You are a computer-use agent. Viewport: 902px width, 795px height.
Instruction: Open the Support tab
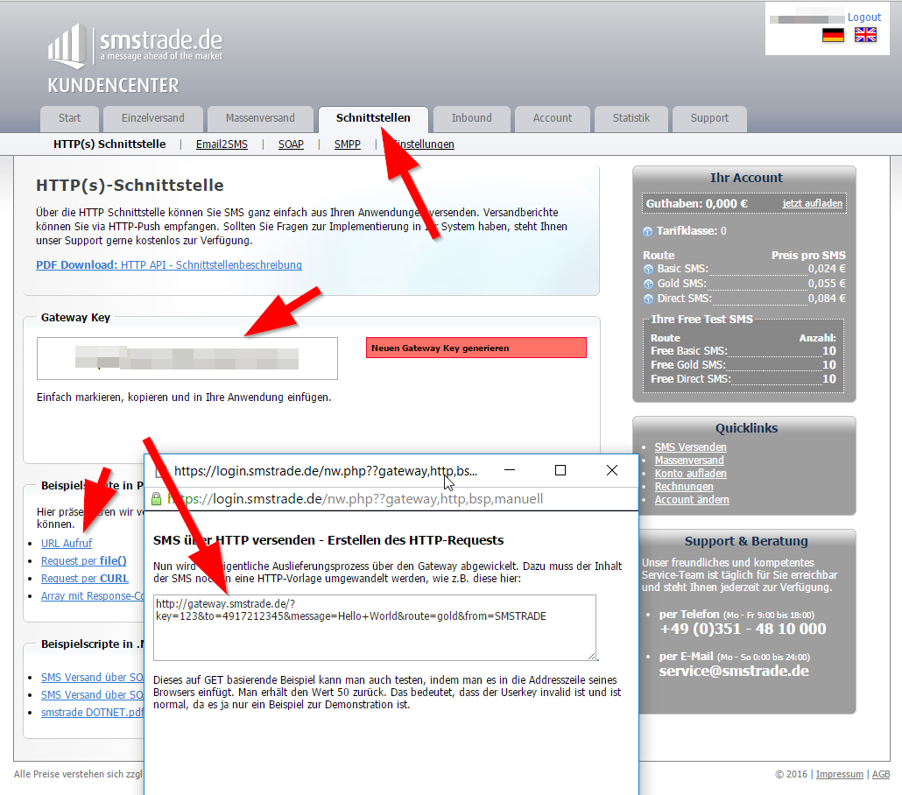click(x=709, y=118)
